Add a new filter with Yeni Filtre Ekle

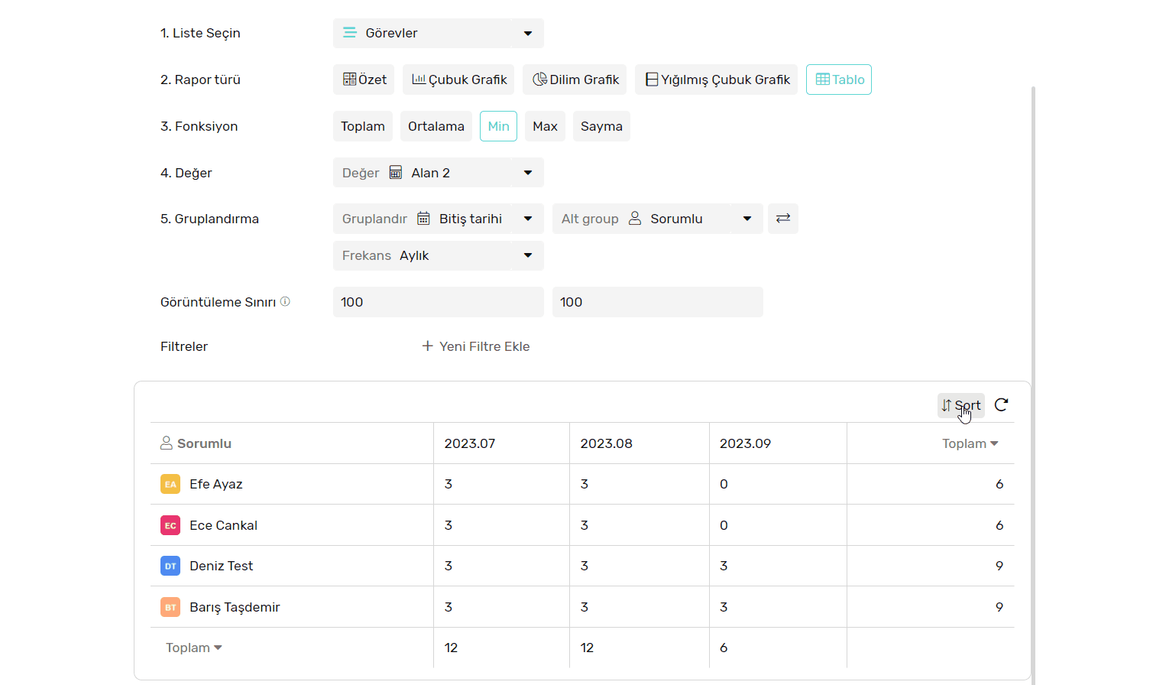coord(476,346)
